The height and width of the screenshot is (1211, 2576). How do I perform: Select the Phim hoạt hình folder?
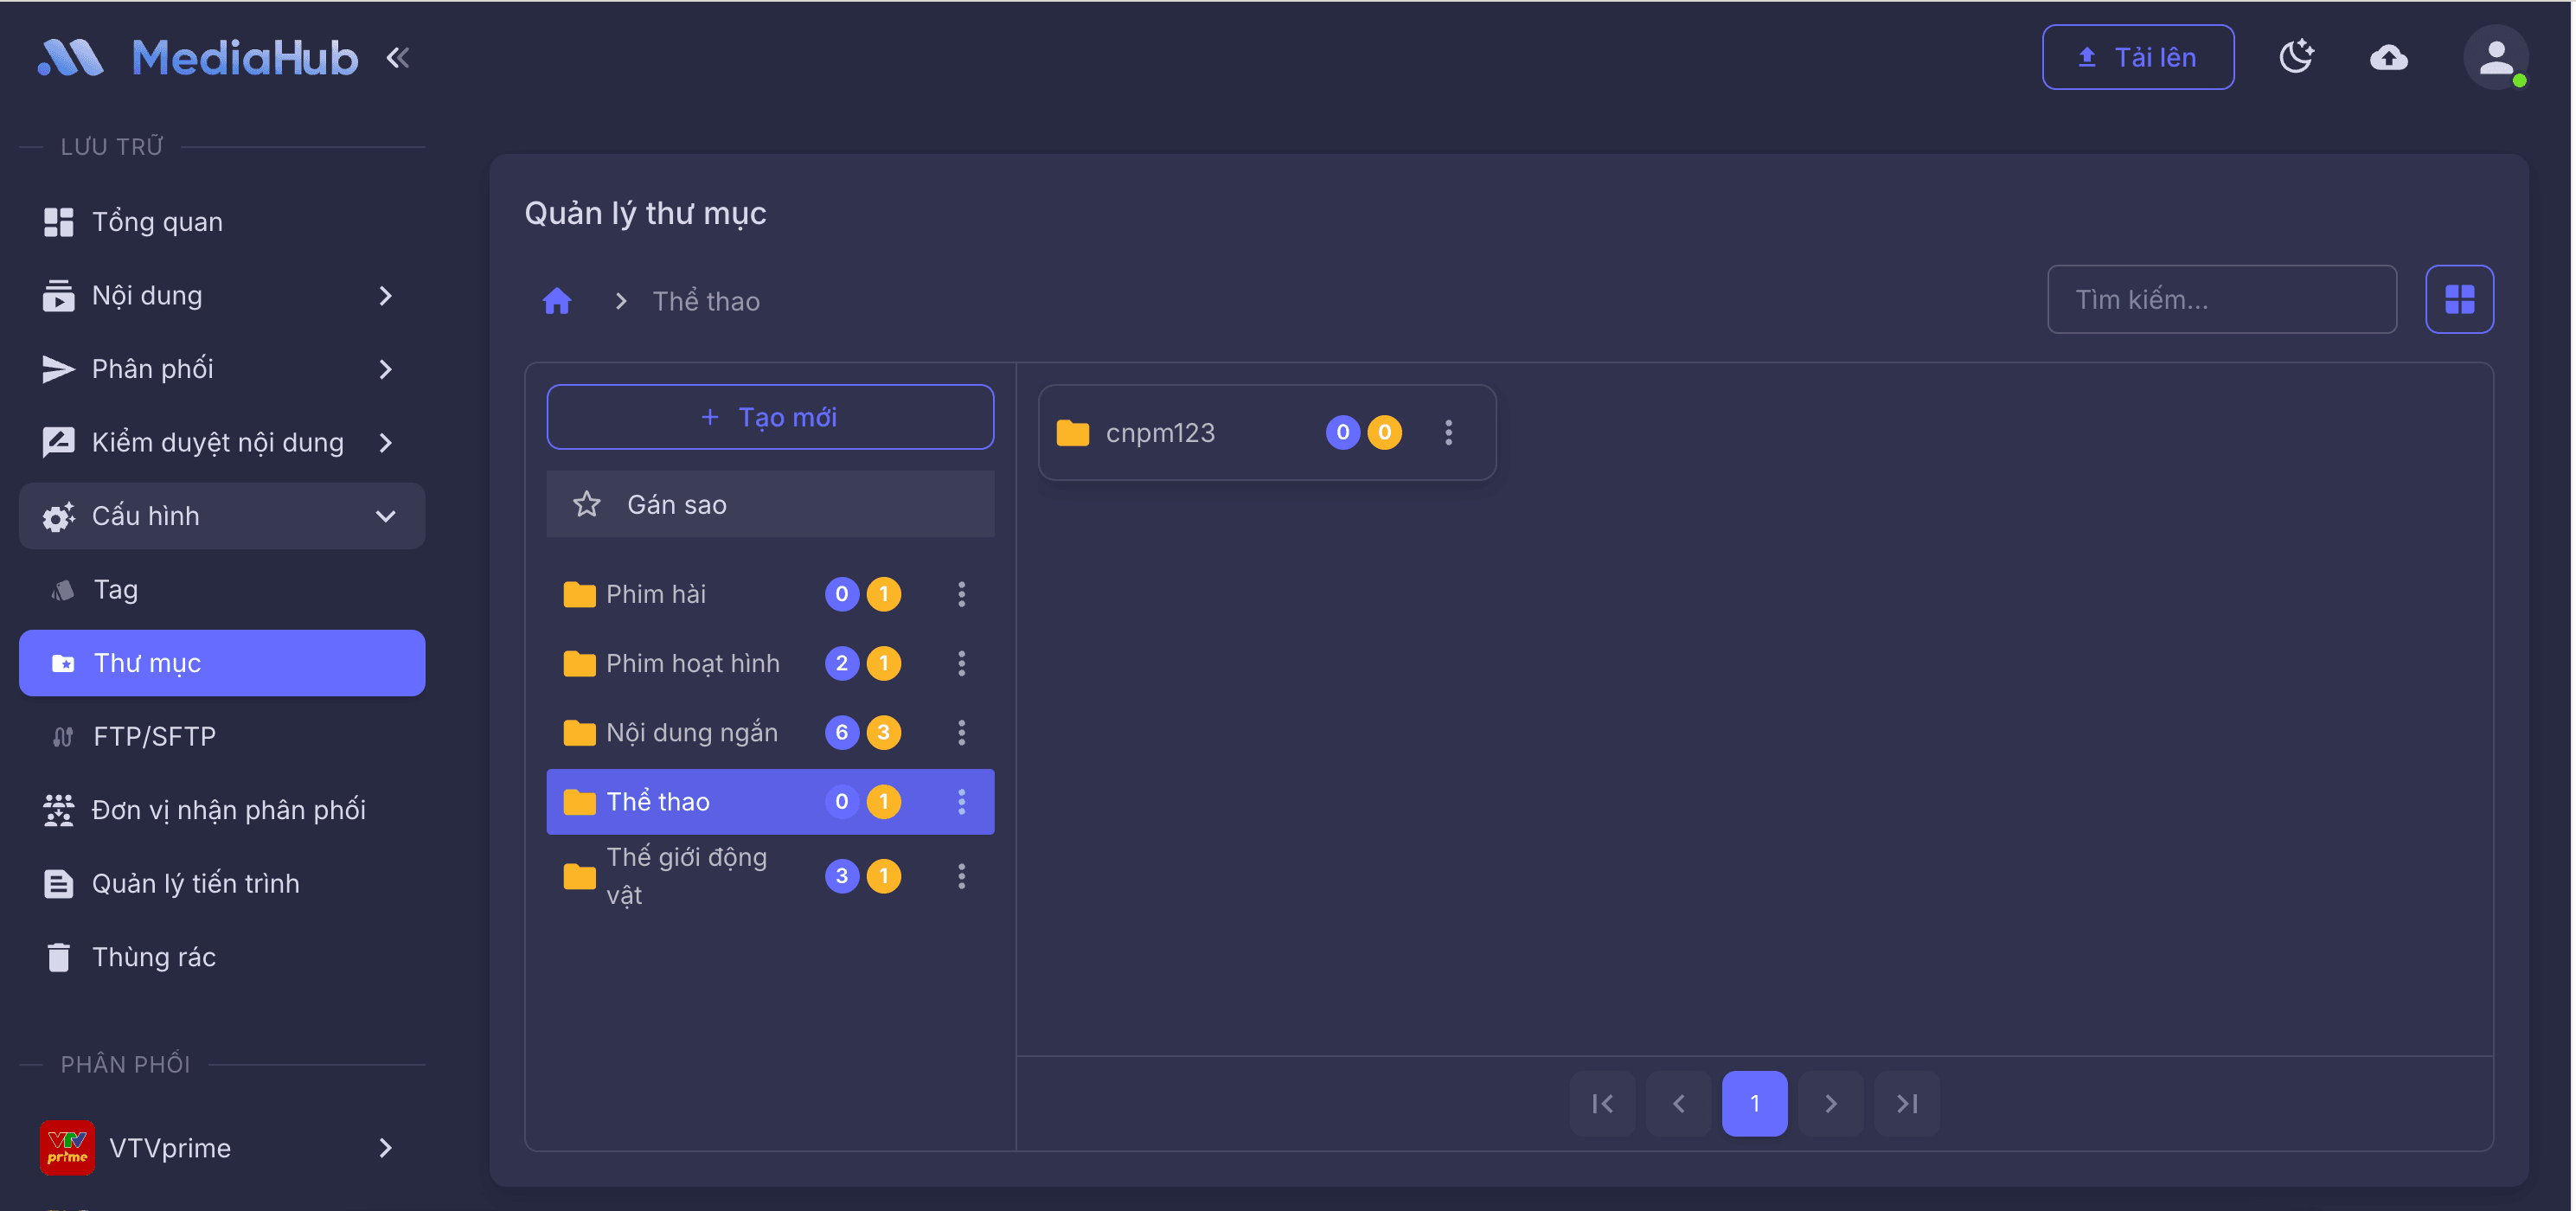692,663
